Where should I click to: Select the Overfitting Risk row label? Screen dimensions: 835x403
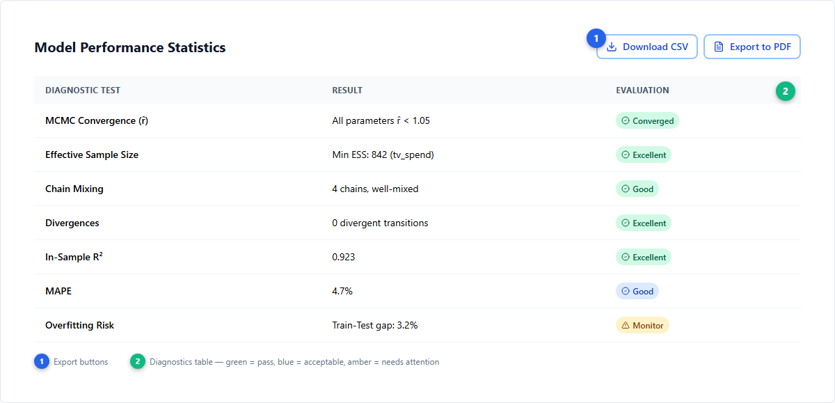click(x=79, y=325)
